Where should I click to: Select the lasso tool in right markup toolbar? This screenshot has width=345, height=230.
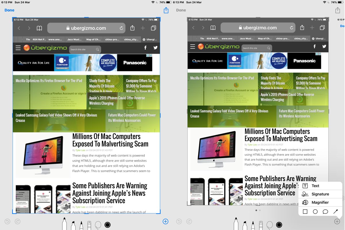(270, 225)
